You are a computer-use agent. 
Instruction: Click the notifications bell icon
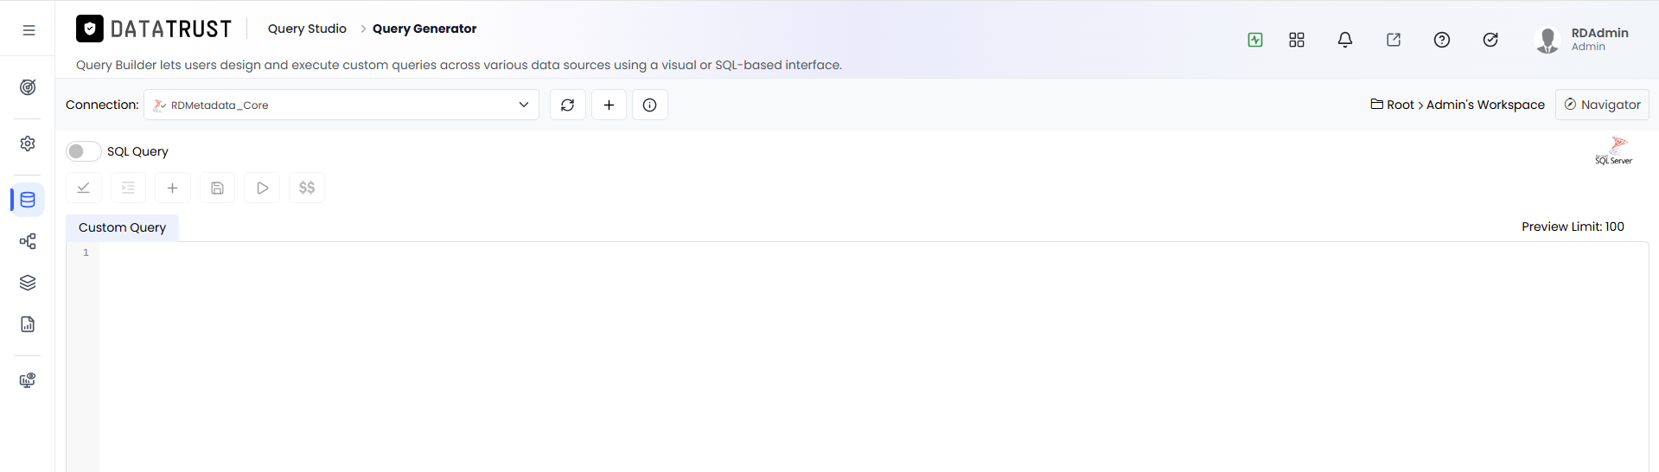[1345, 40]
